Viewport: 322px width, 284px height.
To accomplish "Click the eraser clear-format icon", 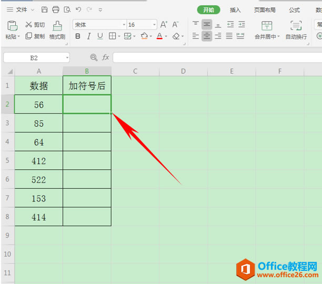I will point(176,36).
